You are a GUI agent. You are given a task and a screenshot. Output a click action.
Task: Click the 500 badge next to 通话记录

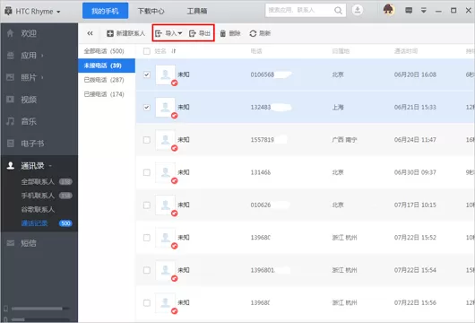pyautogui.click(x=65, y=223)
